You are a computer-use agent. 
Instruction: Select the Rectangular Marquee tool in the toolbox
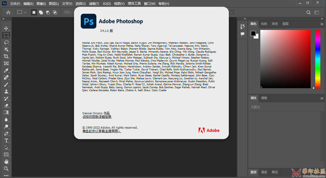6,35
